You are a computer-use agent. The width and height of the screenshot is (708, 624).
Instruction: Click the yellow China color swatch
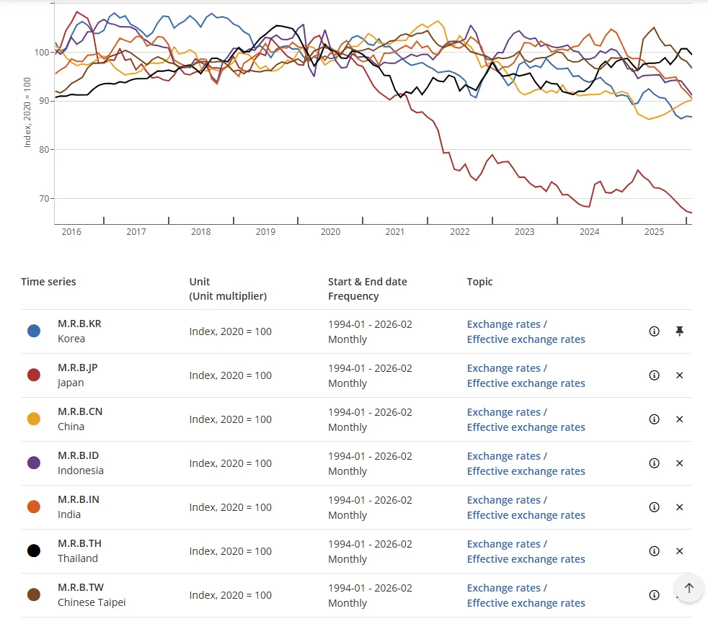pos(34,419)
